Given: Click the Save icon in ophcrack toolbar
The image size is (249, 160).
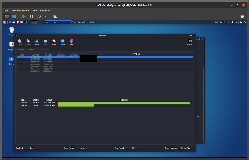Looking at the screenshot, I should point(37,42).
